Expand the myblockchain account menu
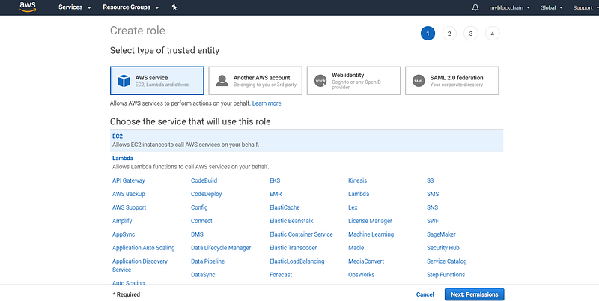This screenshot has width=599, height=301. point(510,7)
